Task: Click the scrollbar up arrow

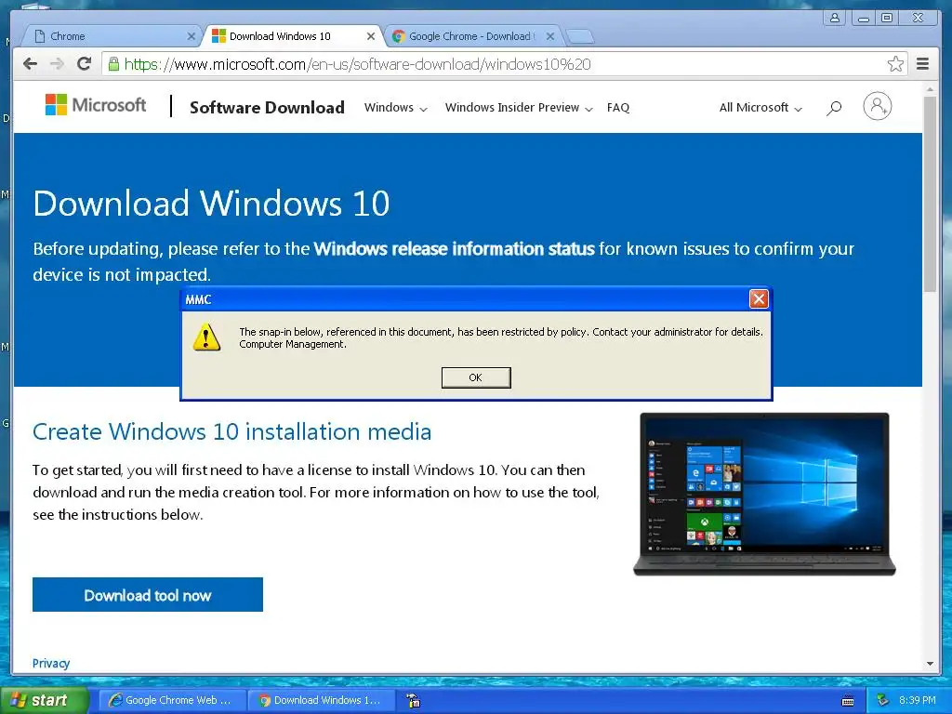Action: 930,90
